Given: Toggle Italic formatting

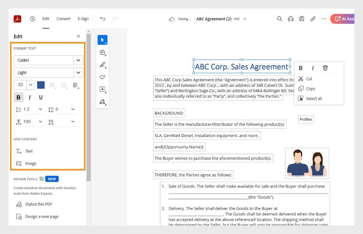Looking at the screenshot, I should coord(29,97).
